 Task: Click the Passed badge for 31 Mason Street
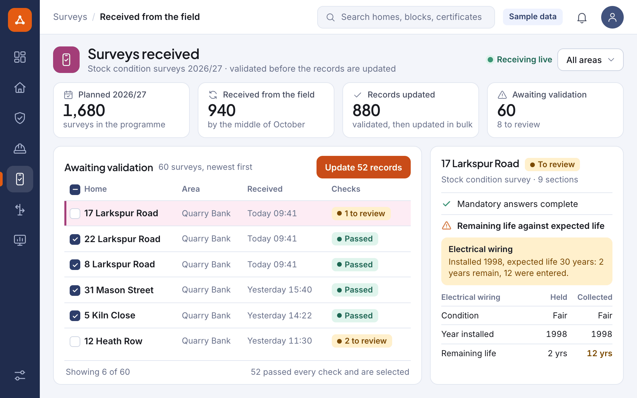(355, 290)
